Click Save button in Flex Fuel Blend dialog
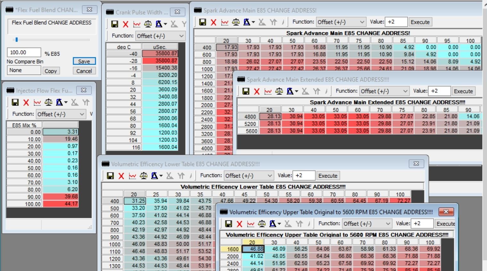This screenshot has height=271, width=487. tap(84, 61)
